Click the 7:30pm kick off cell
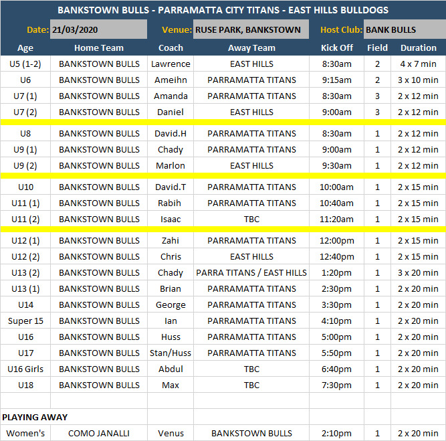446x441 pixels. (x=337, y=385)
